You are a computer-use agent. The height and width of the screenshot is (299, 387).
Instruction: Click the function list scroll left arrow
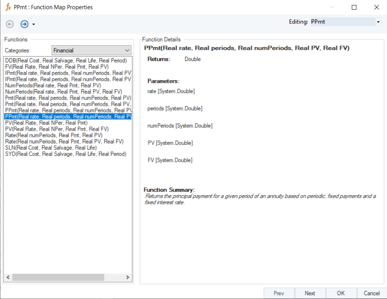click(x=8, y=277)
